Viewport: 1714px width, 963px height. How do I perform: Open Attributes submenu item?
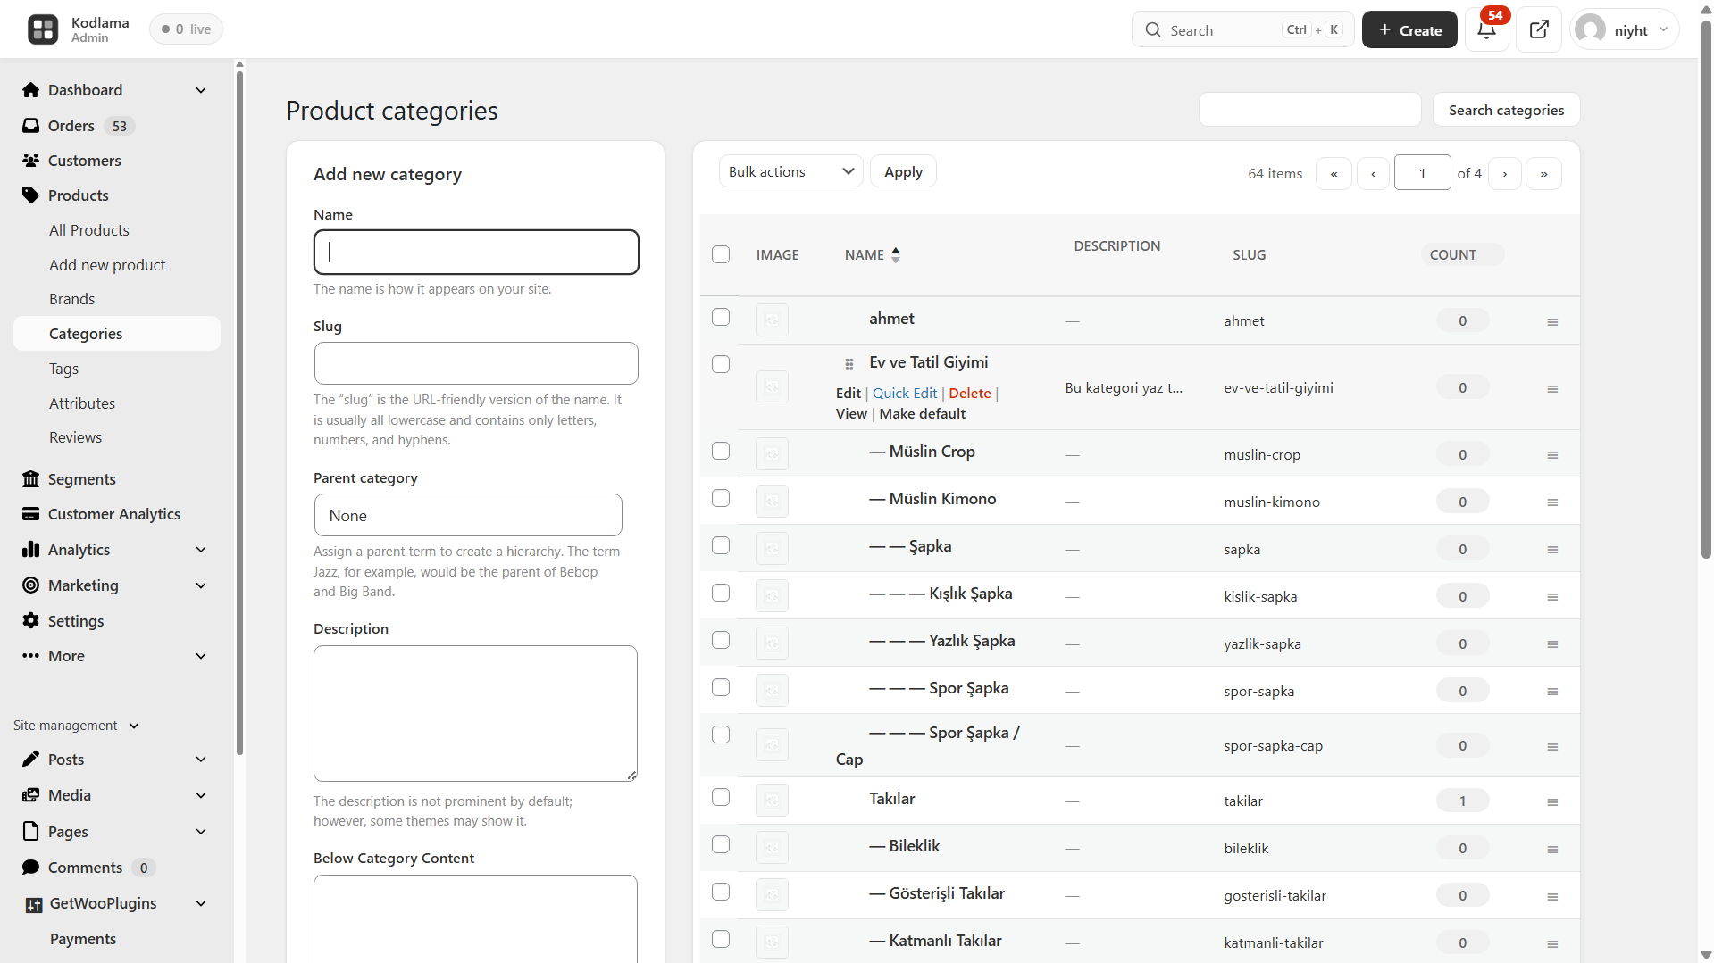point(82,403)
